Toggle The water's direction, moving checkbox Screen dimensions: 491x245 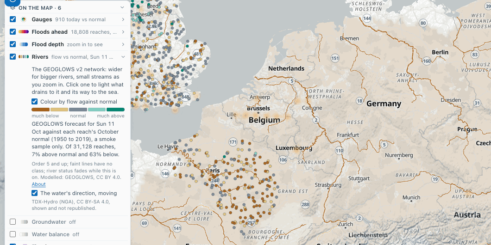tap(34, 193)
